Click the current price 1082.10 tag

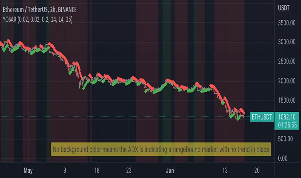(x=287, y=117)
